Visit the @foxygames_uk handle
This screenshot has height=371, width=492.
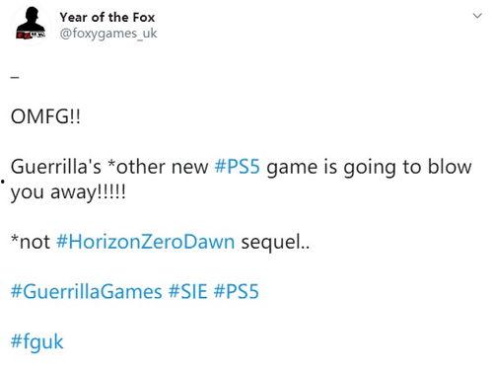coord(108,34)
